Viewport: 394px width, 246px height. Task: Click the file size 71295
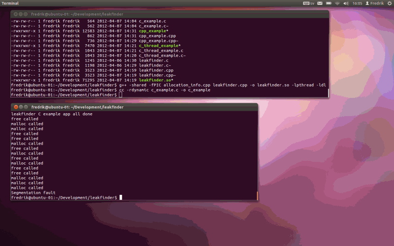coord(89,80)
